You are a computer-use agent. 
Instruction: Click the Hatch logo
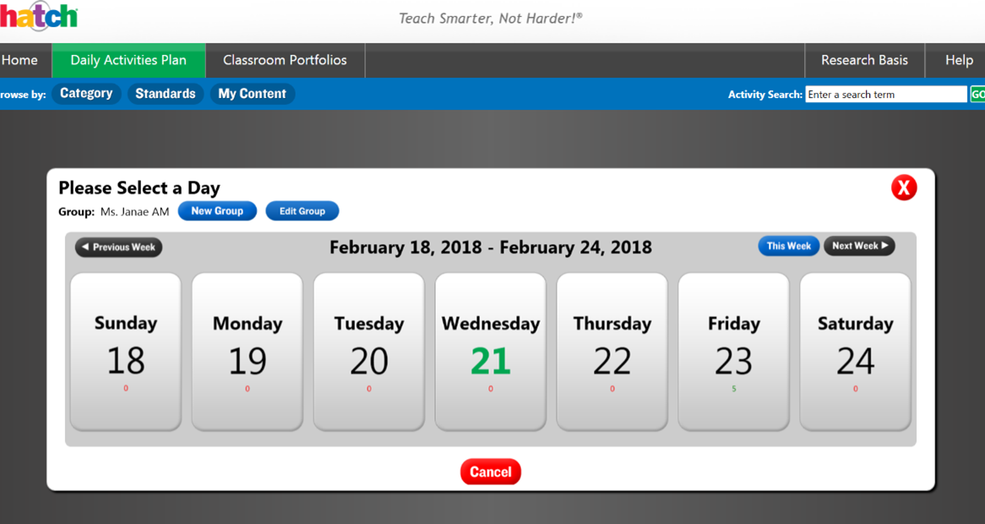point(38,16)
